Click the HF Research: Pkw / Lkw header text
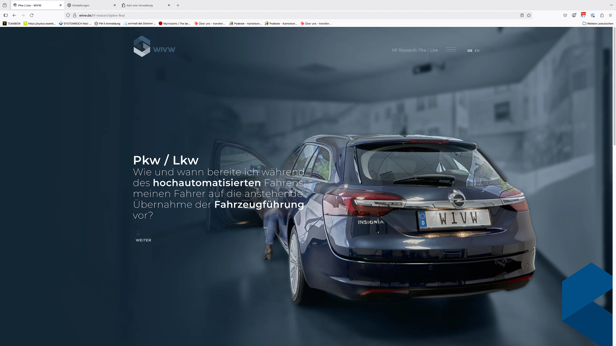 415,50
